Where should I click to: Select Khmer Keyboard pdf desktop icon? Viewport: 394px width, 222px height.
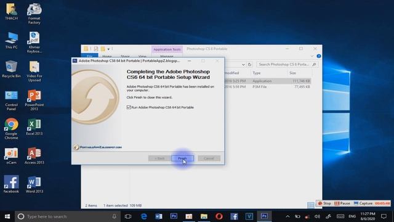coord(34,43)
